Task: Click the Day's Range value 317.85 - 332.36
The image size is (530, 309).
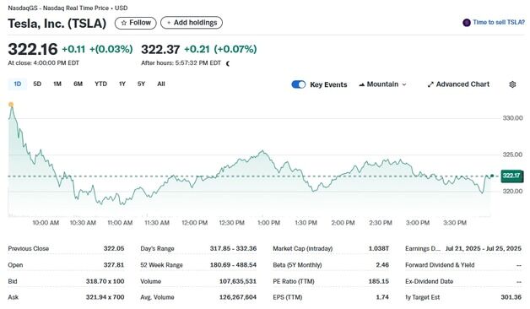Action: pos(233,248)
